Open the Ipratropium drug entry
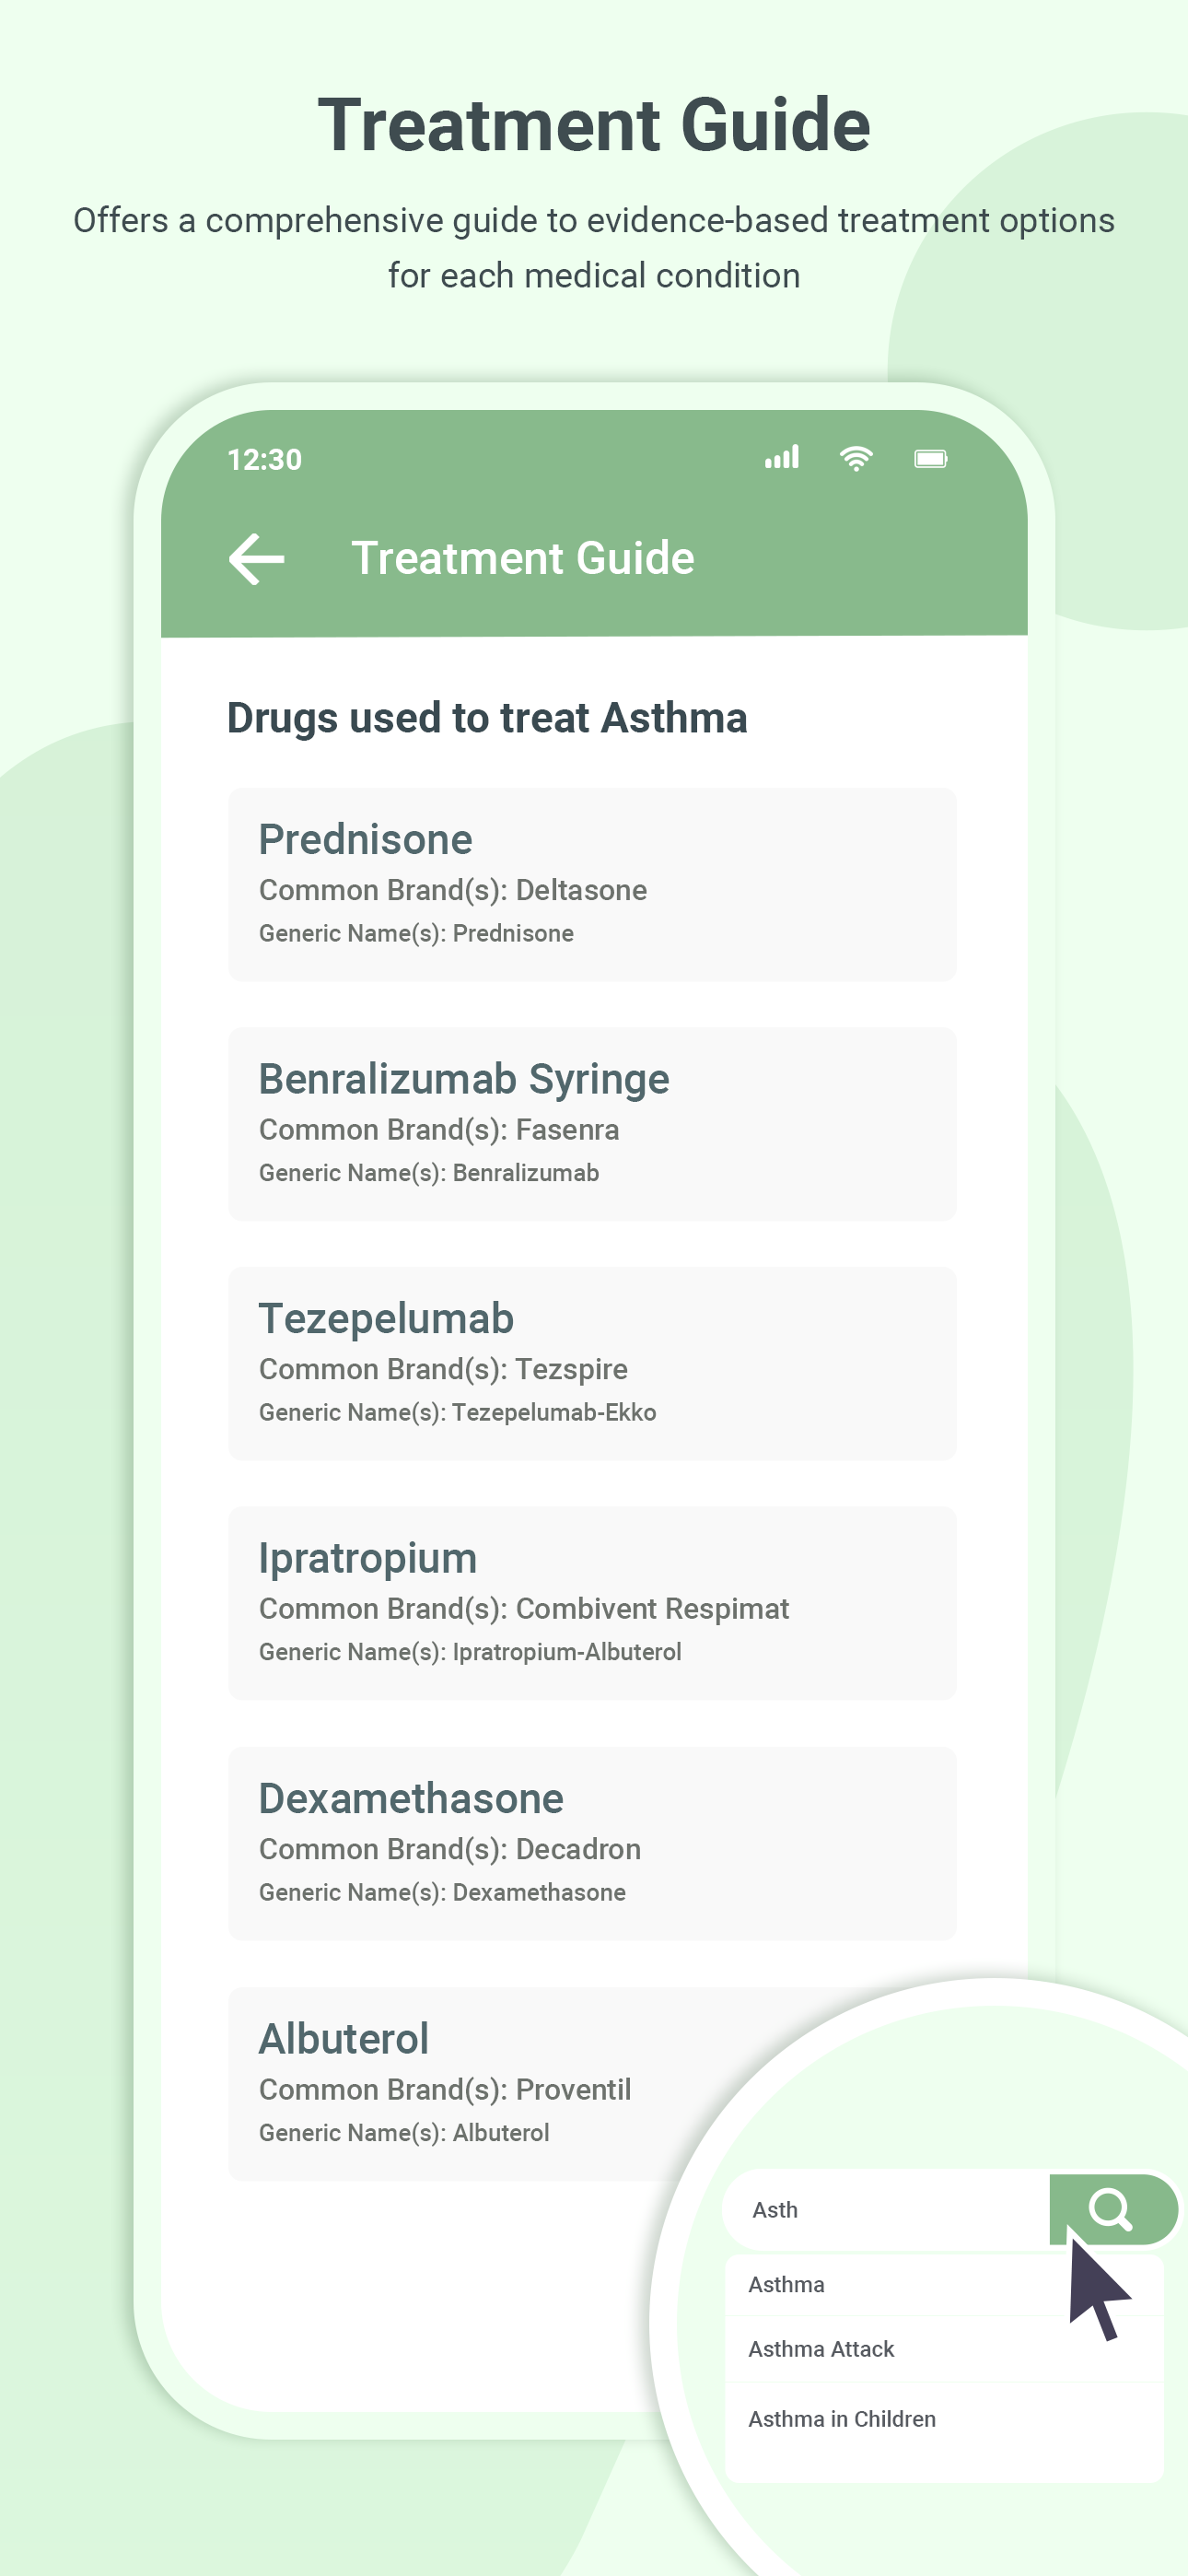Viewport: 1188px width, 2576px height. [592, 1603]
